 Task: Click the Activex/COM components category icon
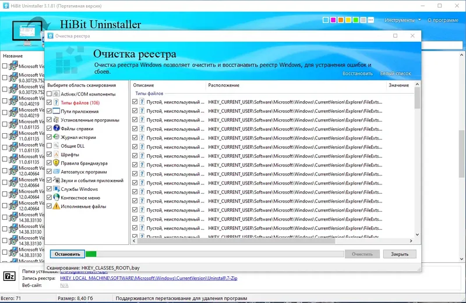(56, 94)
